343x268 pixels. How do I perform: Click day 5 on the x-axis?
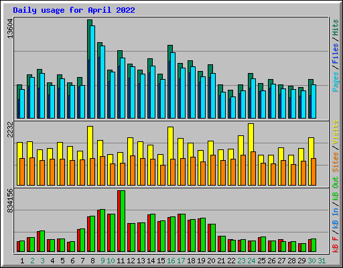(x=62, y=261)
